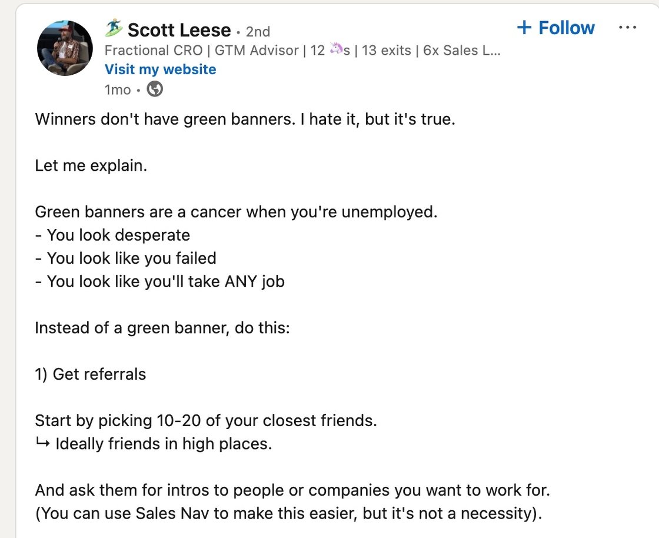Click the 'Green banners are a cancer' sentence
Viewport: 659px width, 538px height.
(236, 212)
